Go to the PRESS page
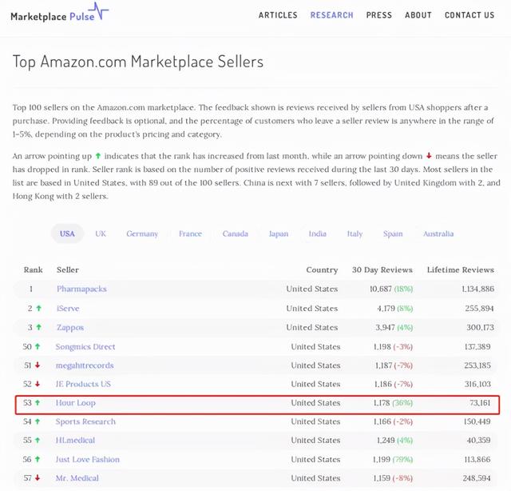 [379, 15]
